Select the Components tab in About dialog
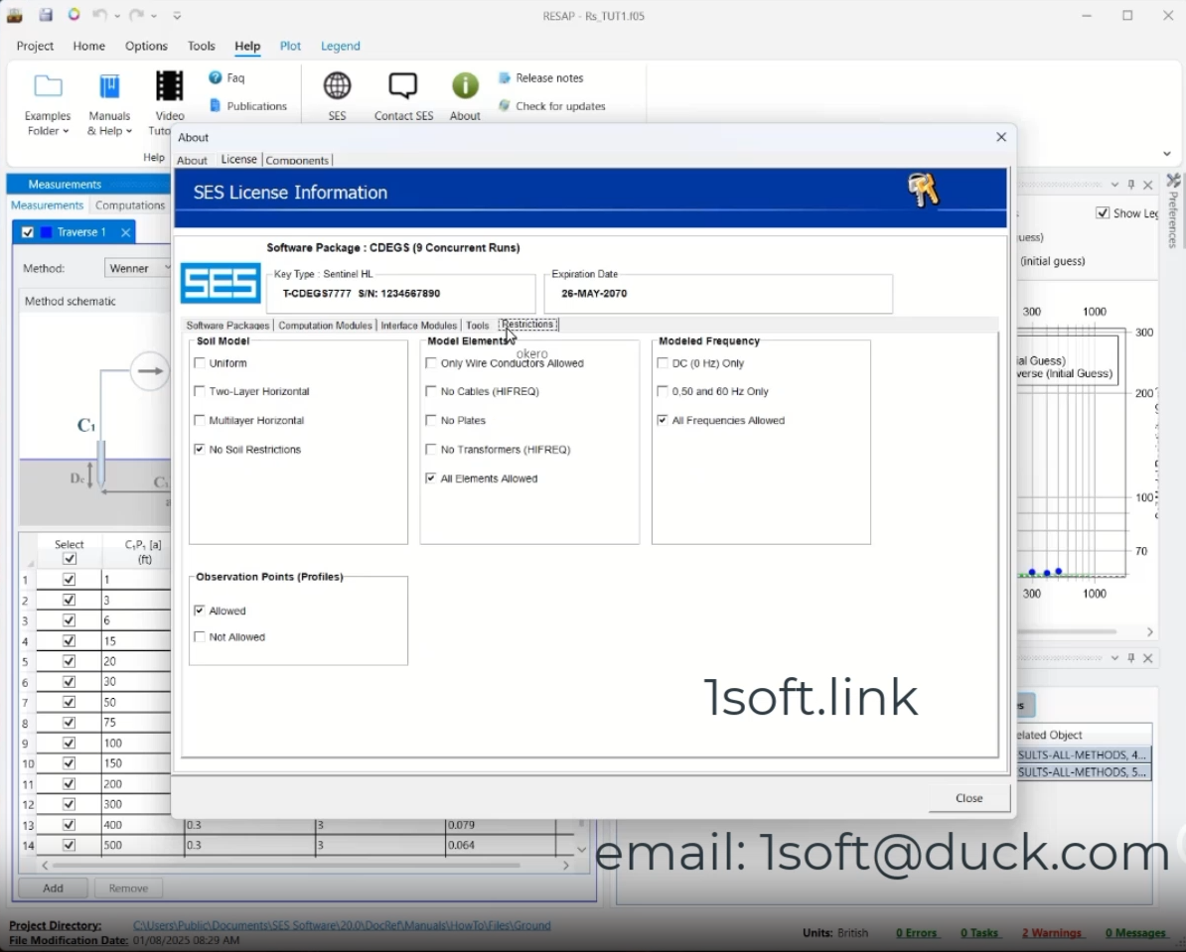The height and width of the screenshot is (952, 1186). [297, 160]
